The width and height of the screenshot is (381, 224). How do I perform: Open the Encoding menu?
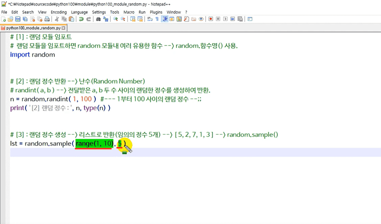59,12
